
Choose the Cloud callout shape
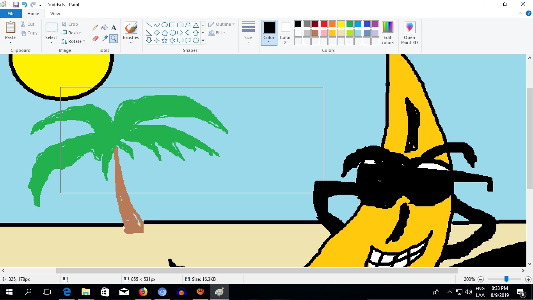pos(196,41)
